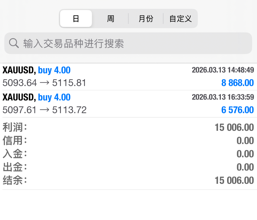Open the XAUUSD trade closed at 14:48:49
Screen dimensions: 257x220
click(x=129, y=77)
